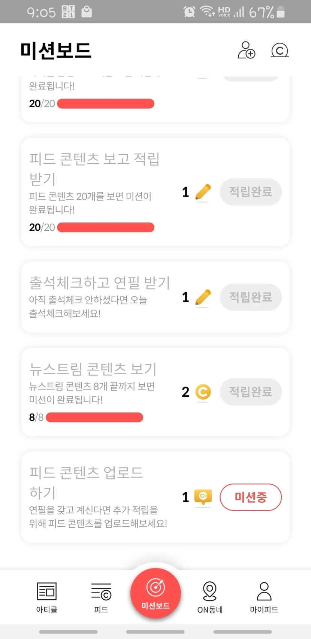This screenshot has width=311, height=639.
Task: Tap pencil reward icon for feed content mission
Action: 203,192
